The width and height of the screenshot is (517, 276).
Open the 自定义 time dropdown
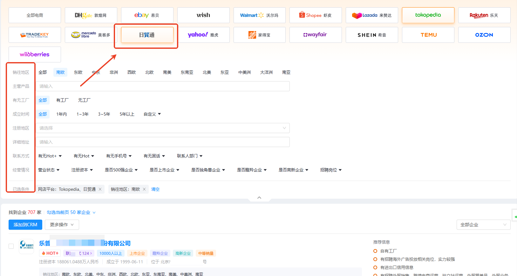point(152,114)
